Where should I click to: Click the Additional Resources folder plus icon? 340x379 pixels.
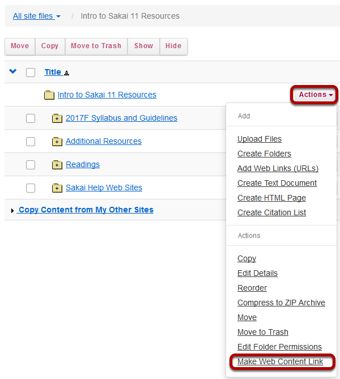tap(57, 142)
